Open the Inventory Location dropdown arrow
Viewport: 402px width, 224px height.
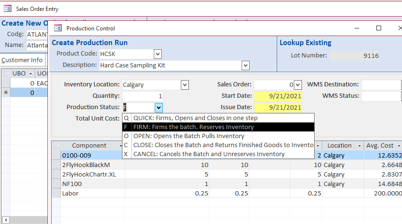(185, 84)
